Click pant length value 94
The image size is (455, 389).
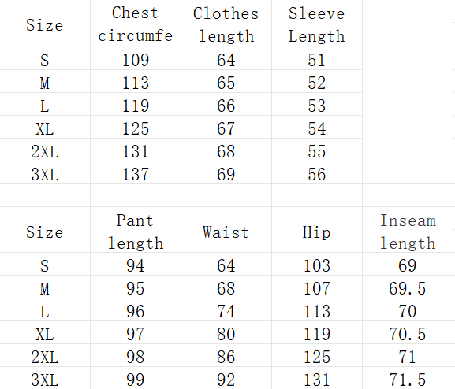pos(136,264)
